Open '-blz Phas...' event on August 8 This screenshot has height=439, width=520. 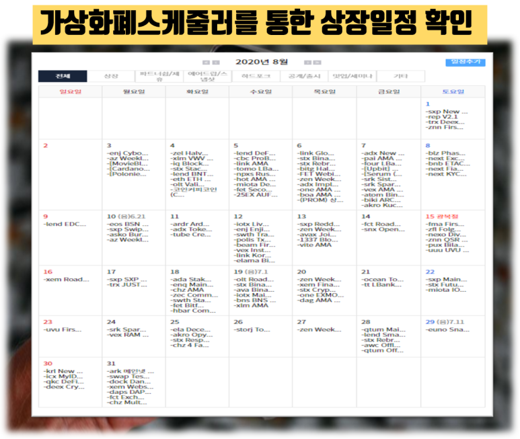click(445, 153)
